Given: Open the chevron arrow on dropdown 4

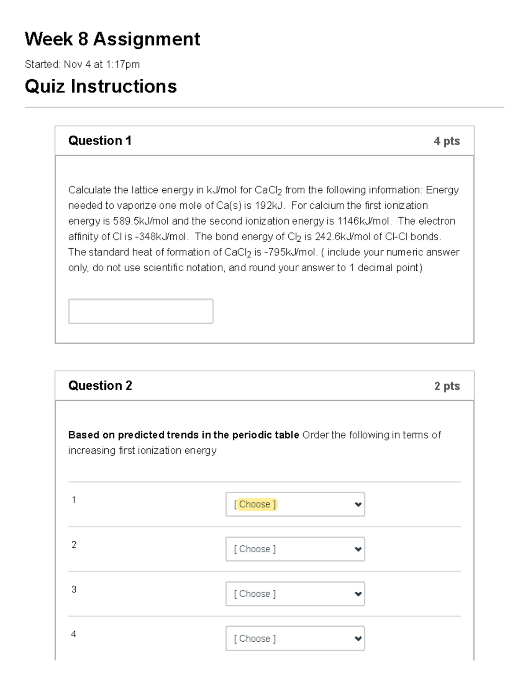Looking at the screenshot, I should click(x=358, y=638).
